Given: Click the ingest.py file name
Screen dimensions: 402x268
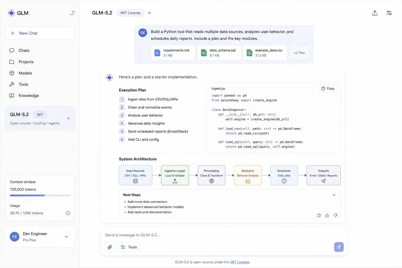Looking at the screenshot, I should tap(218, 88).
